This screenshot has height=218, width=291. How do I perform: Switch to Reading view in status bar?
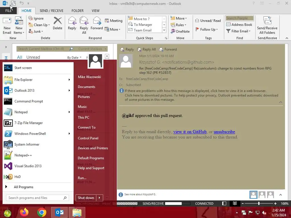235,203
